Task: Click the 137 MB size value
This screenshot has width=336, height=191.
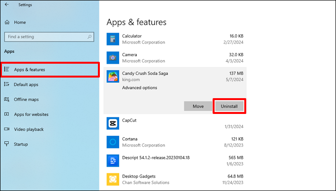Action: pyautogui.click(x=236, y=73)
